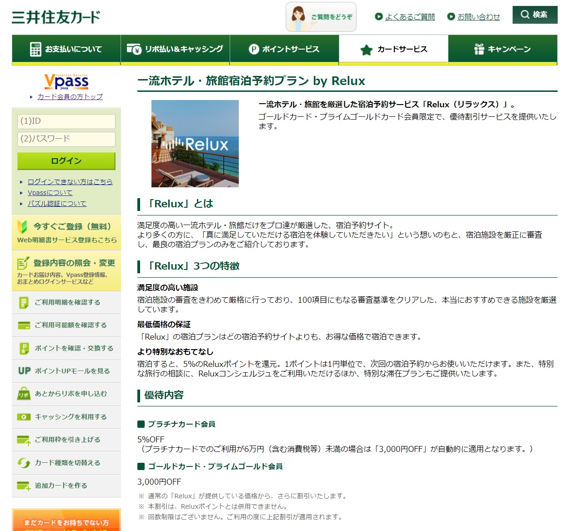The width and height of the screenshot is (574, 531).
Task: Click the 満足度の高い施設 bold text
Action: (168, 288)
